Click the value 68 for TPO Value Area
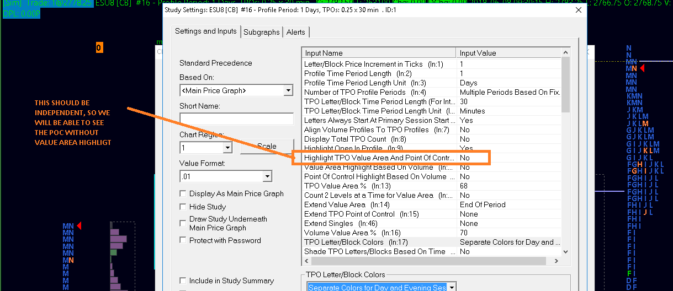 click(x=464, y=186)
